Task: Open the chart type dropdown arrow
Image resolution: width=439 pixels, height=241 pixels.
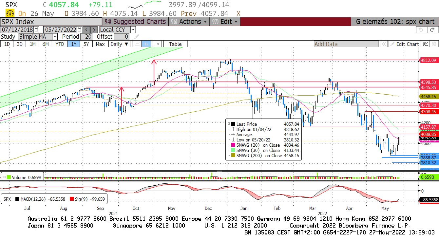Action: coord(158,44)
